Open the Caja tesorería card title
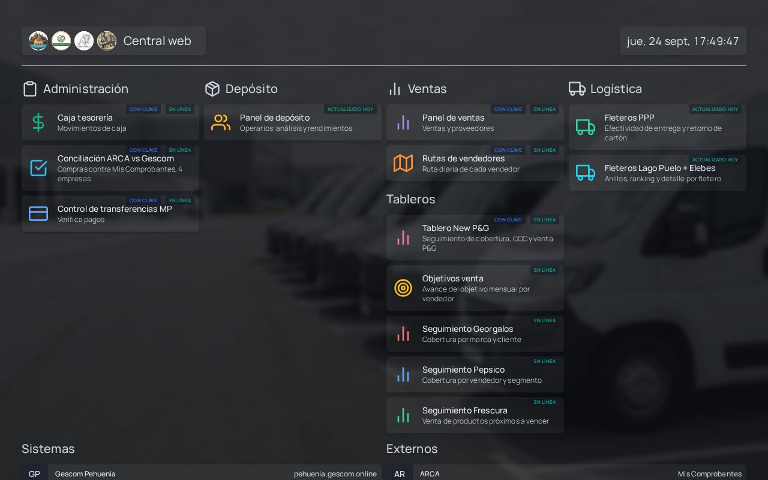This screenshot has height=480, width=768. pos(85,118)
